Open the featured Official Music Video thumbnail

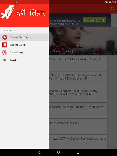[x=83, y=41]
